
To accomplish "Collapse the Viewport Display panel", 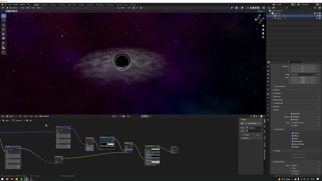I will [279, 162].
